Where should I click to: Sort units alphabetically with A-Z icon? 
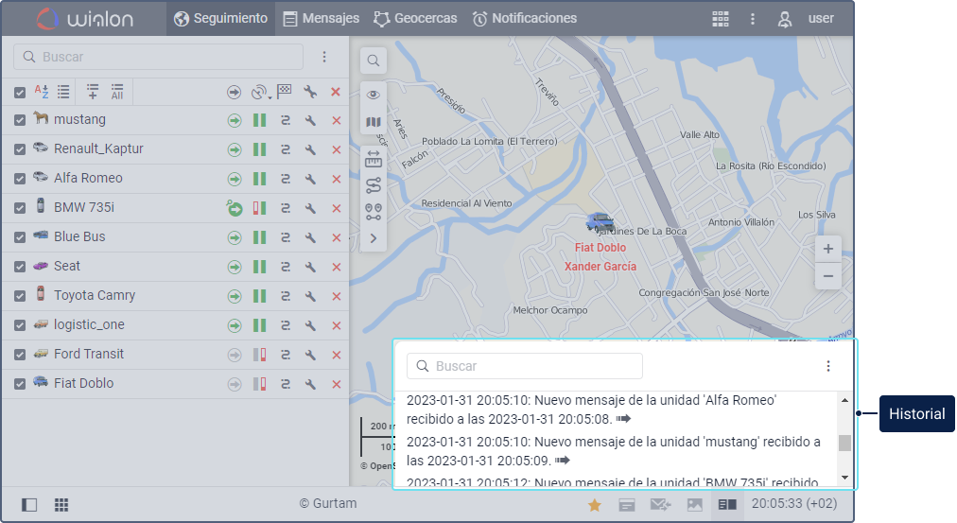click(42, 92)
